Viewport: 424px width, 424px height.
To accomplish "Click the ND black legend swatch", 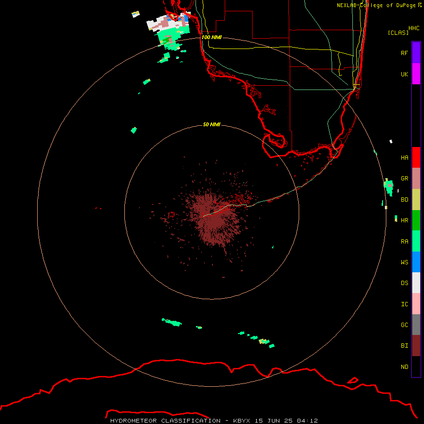I will (x=416, y=367).
